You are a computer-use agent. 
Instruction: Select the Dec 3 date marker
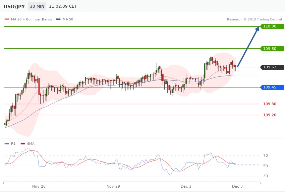click(x=237, y=186)
